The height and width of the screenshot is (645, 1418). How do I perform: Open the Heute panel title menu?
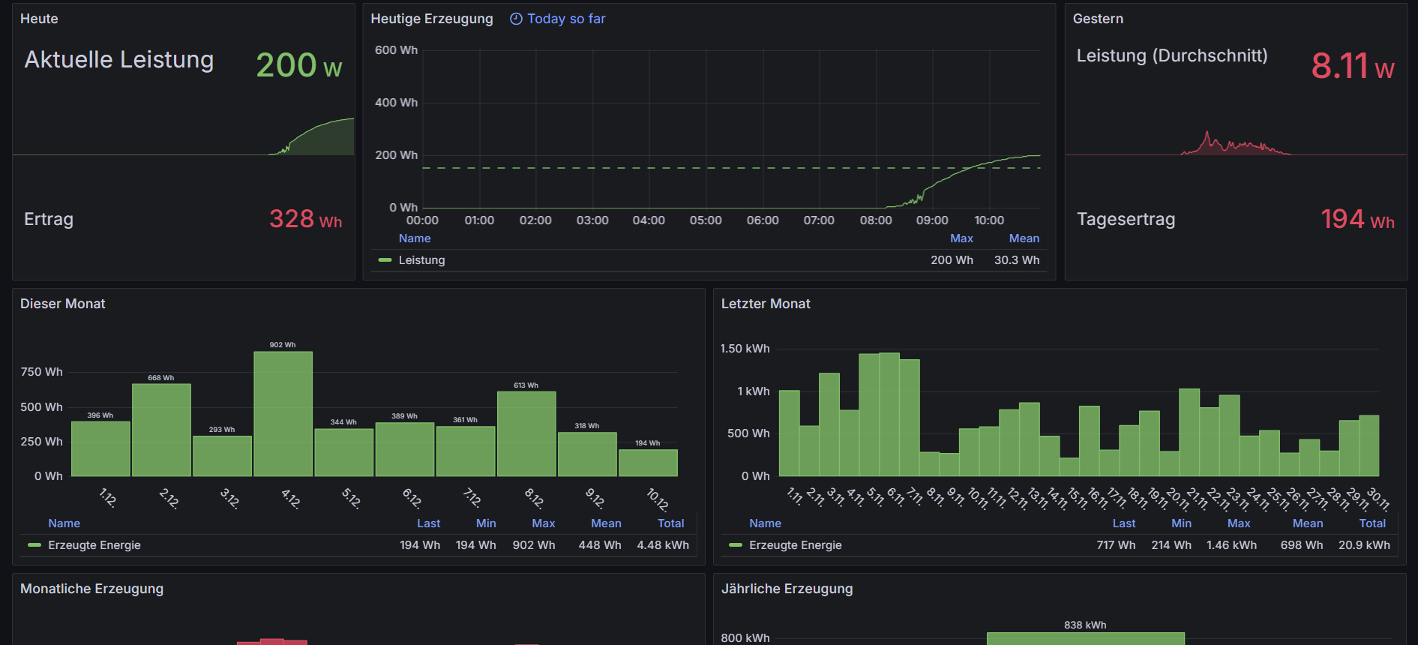[x=39, y=19]
